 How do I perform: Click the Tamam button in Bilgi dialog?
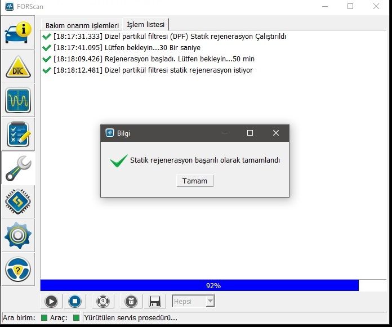click(x=195, y=181)
